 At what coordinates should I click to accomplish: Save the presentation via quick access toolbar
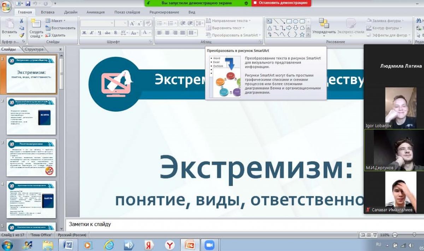pos(28,4)
